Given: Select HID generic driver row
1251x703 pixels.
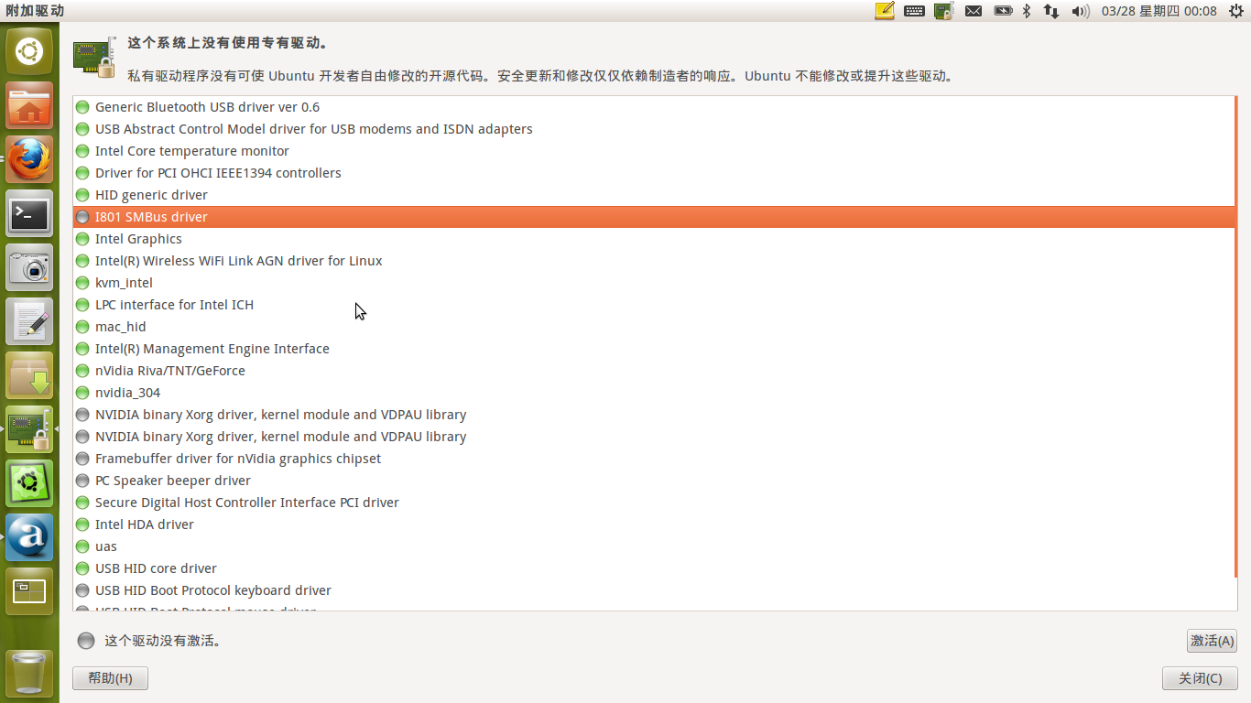Looking at the screenshot, I should coord(654,195).
